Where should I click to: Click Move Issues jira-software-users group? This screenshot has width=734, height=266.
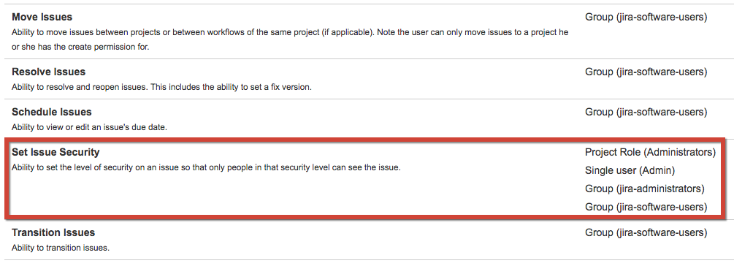646,18
